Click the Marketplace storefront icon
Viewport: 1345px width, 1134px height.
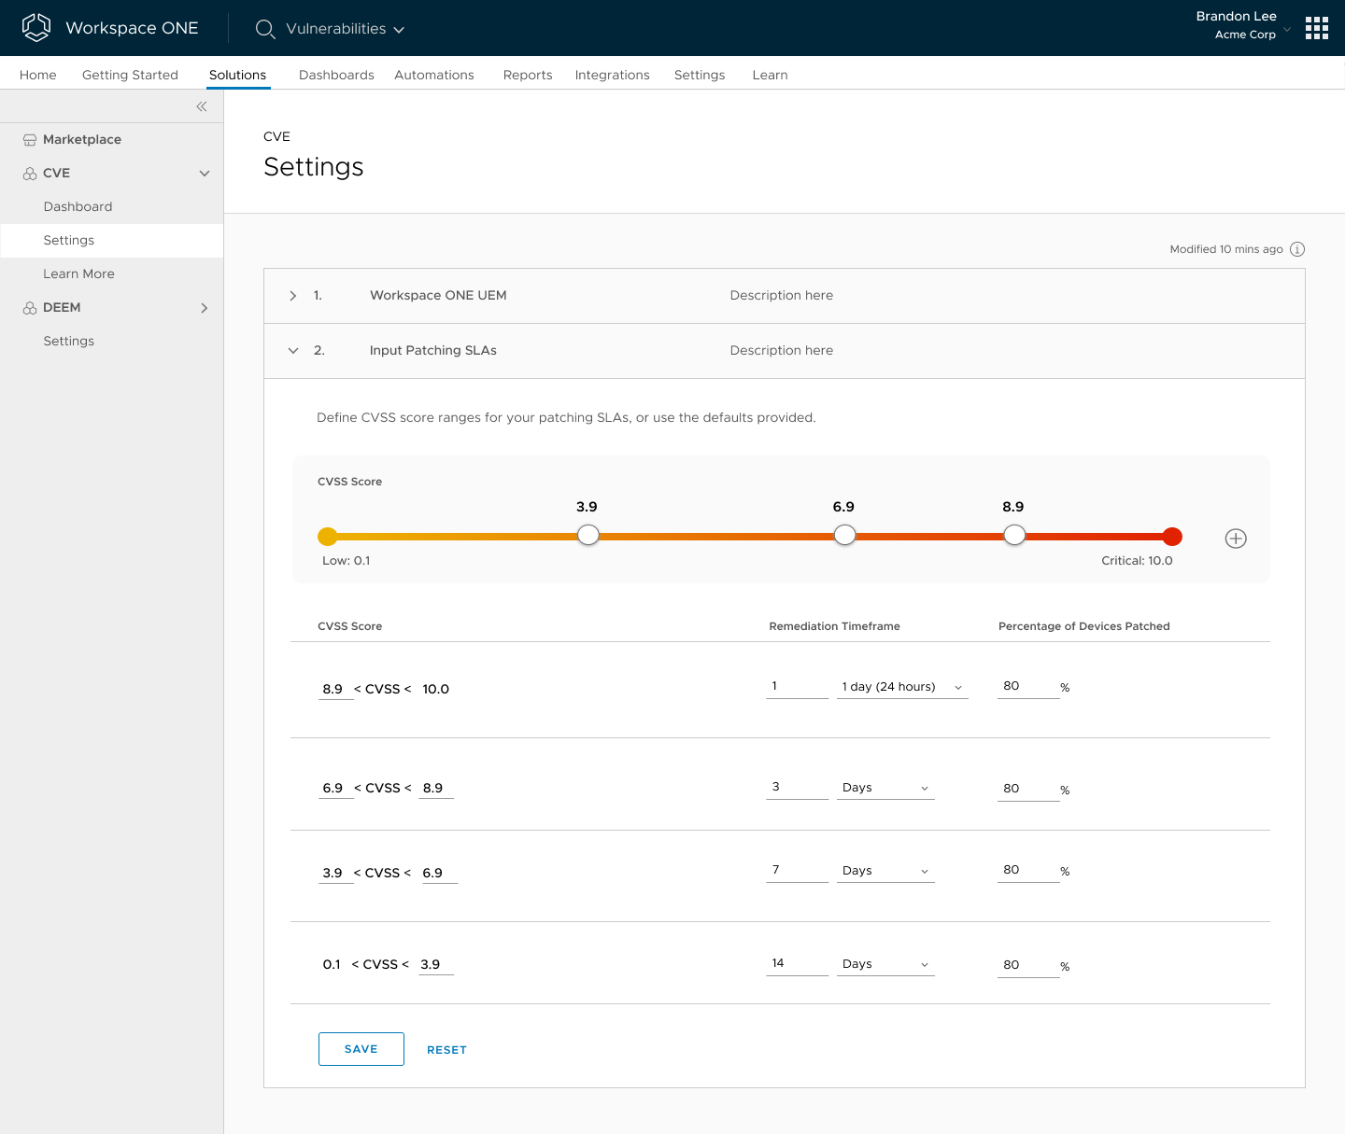click(x=30, y=140)
